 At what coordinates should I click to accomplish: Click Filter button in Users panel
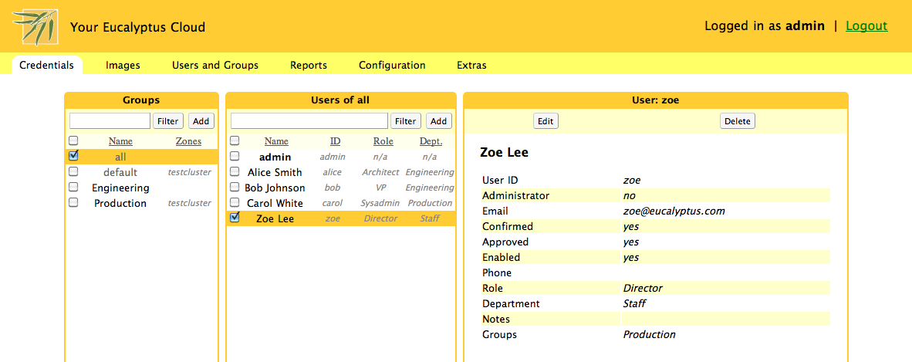pyautogui.click(x=405, y=121)
